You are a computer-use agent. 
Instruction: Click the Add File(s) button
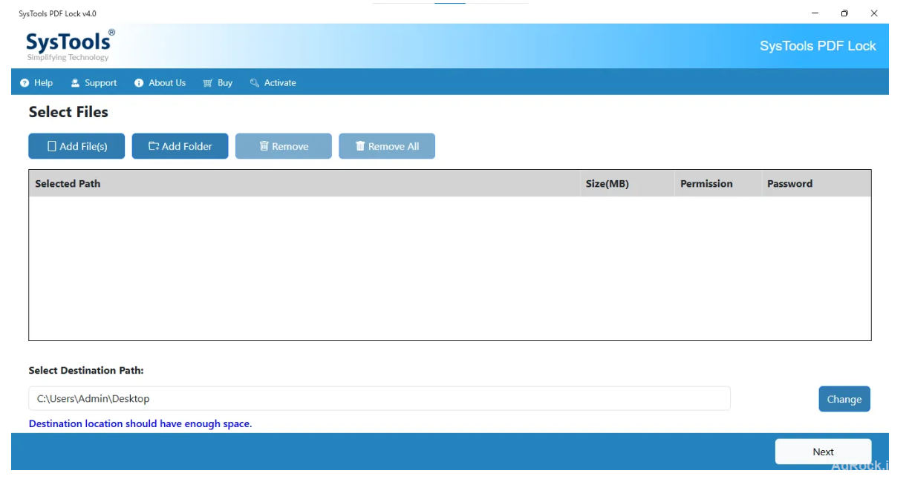coord(76,146)
